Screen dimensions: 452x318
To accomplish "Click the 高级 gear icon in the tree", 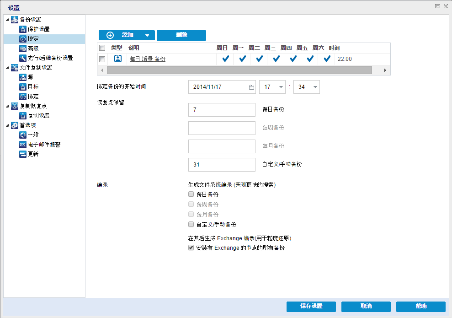I will click(23, 49).
